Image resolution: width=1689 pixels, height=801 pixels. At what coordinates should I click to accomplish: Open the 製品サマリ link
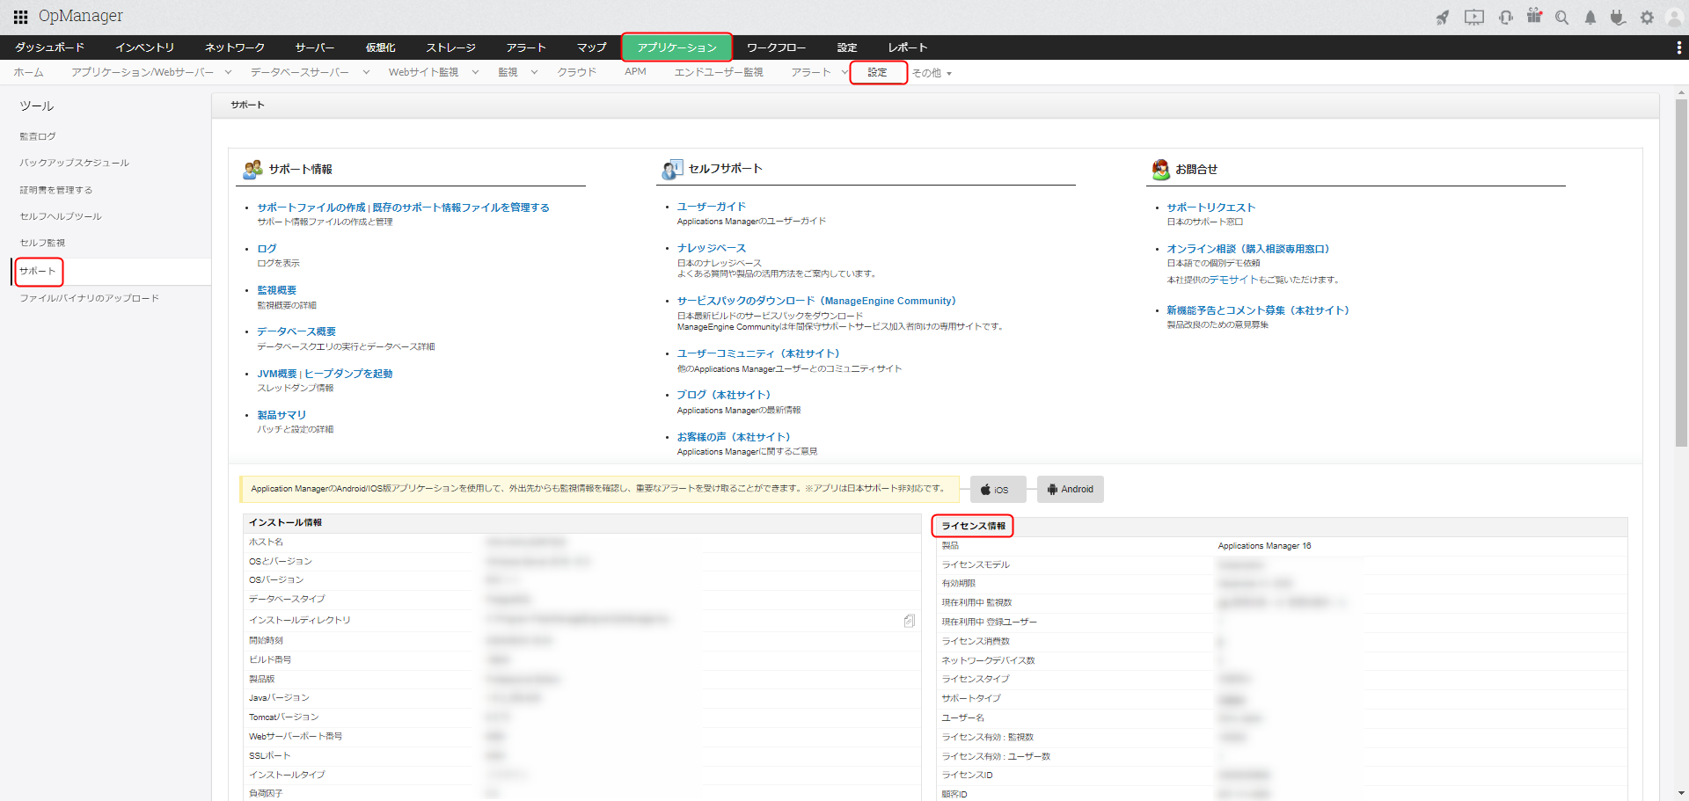point(281,415)
